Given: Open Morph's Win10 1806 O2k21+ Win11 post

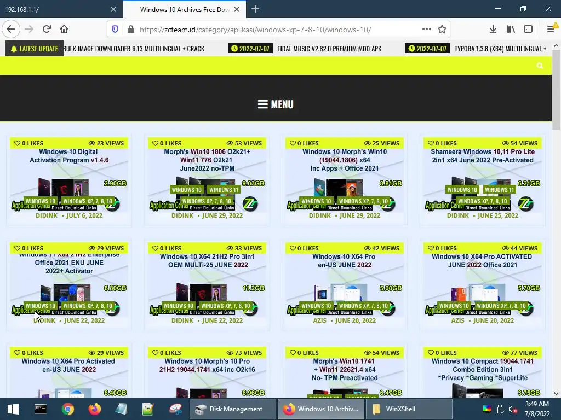Looking at the screenshot, I should pyautogui.click(x=207, y=160).
